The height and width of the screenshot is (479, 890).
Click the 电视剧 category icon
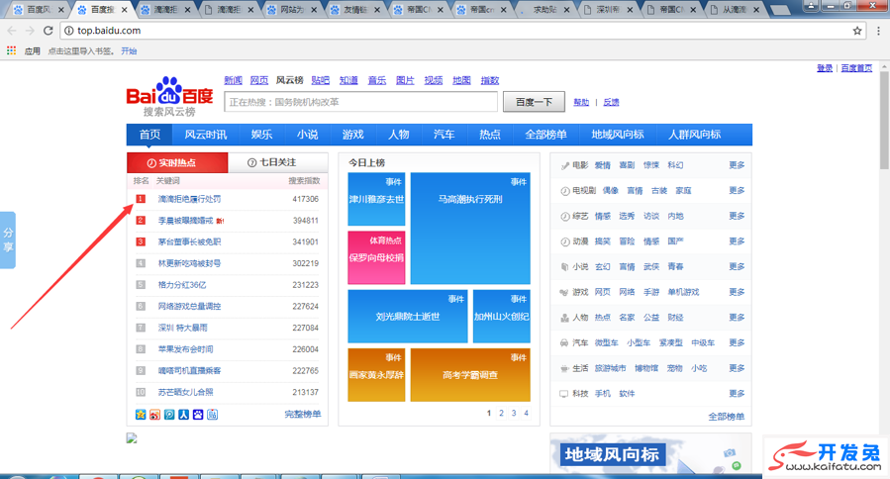(x=564, y=191)
